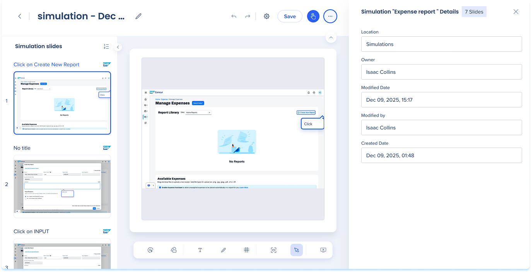Collapse the top header with up chevron
This screenshot has height=272, width=531.
pos(331,37)
